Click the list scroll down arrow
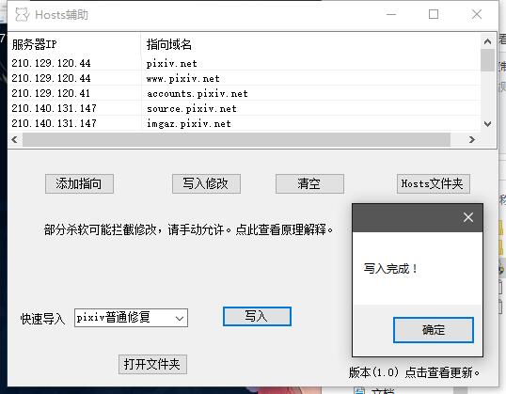Image resolution: width=506 pixels, height=394 pixels. click(487, 123)
